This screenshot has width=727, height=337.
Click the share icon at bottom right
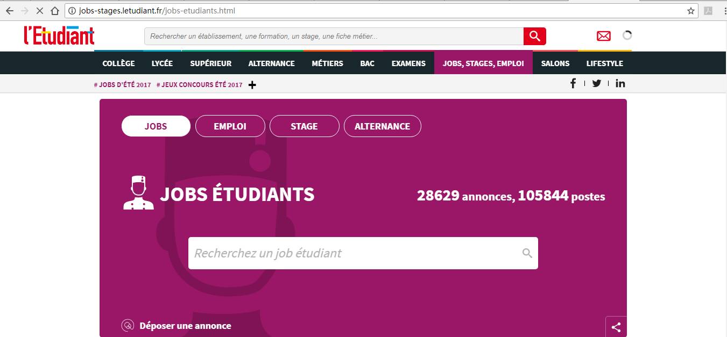(x=616, y=327)
